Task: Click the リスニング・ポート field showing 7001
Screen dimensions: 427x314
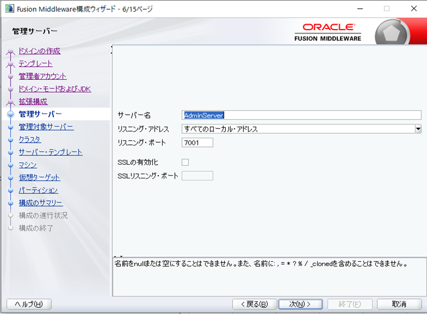Action: (197, 143)
